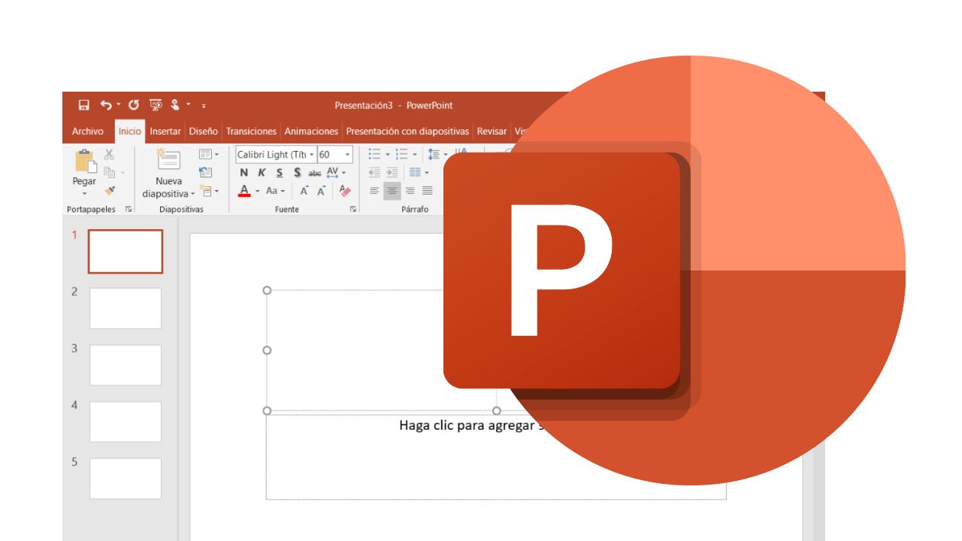The image size is (962, 541).
Task: Open the font size dropdown
Action: coord(346,154)
